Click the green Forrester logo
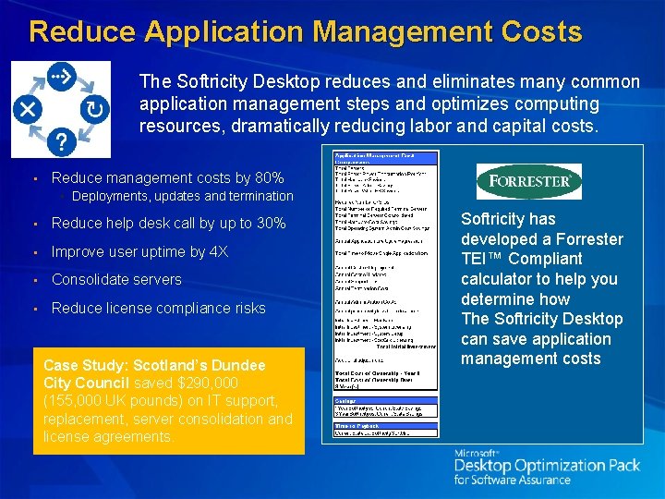 click(x=529, y=182)
